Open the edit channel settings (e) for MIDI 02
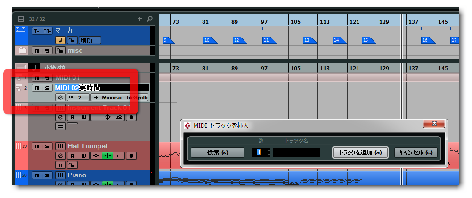The width and height of the screenshot is (472, 198). pyautogui.click(x=60, y=98)
